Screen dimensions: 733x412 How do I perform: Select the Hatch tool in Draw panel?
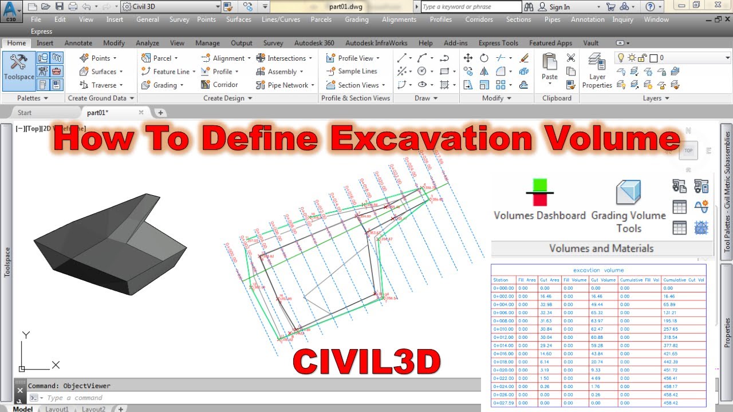click(x=444, y=85)
